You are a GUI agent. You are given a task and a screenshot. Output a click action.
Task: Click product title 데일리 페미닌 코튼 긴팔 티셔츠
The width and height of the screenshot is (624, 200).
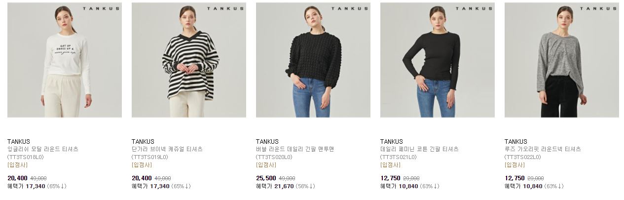pos(419,149)
